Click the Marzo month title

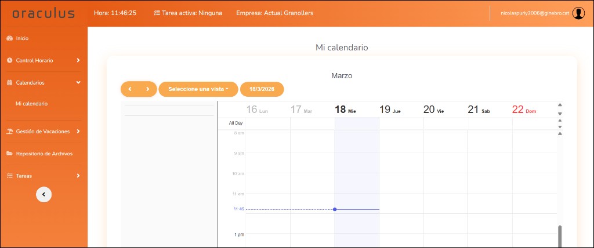point(342,76)
